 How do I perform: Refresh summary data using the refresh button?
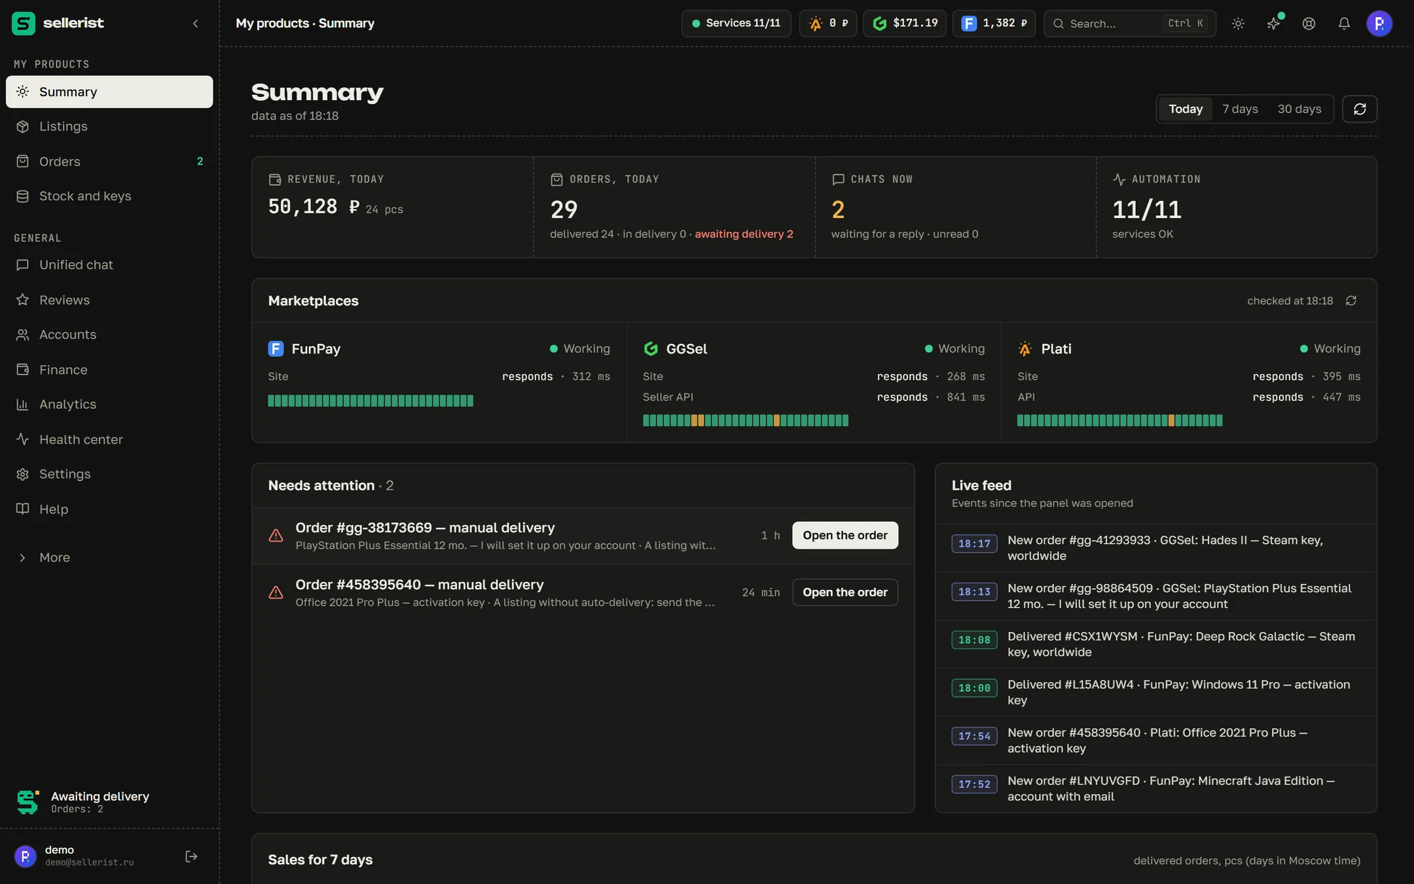tap(1360, 109)
